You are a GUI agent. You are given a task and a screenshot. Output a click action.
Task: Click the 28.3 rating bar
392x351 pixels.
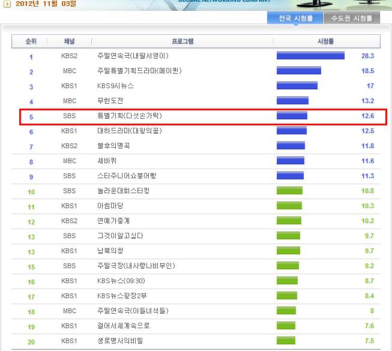pos(310,55)
